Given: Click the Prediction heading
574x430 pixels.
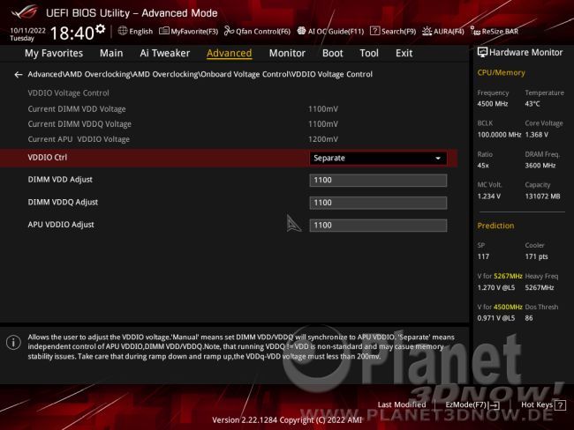Looking at the screenshot, I should coord(495,226).
